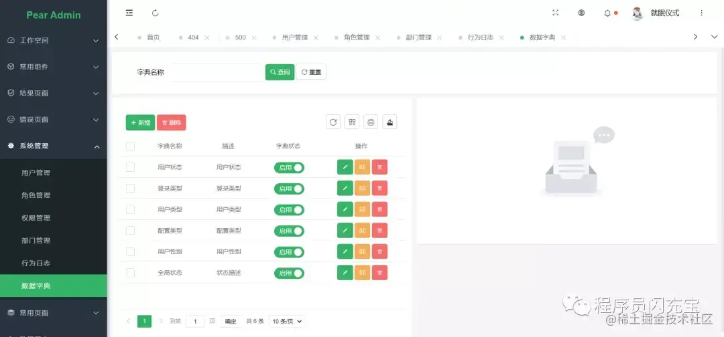
Task: Disable the 登录类型 dictionary switch
Action: point(289,189)
